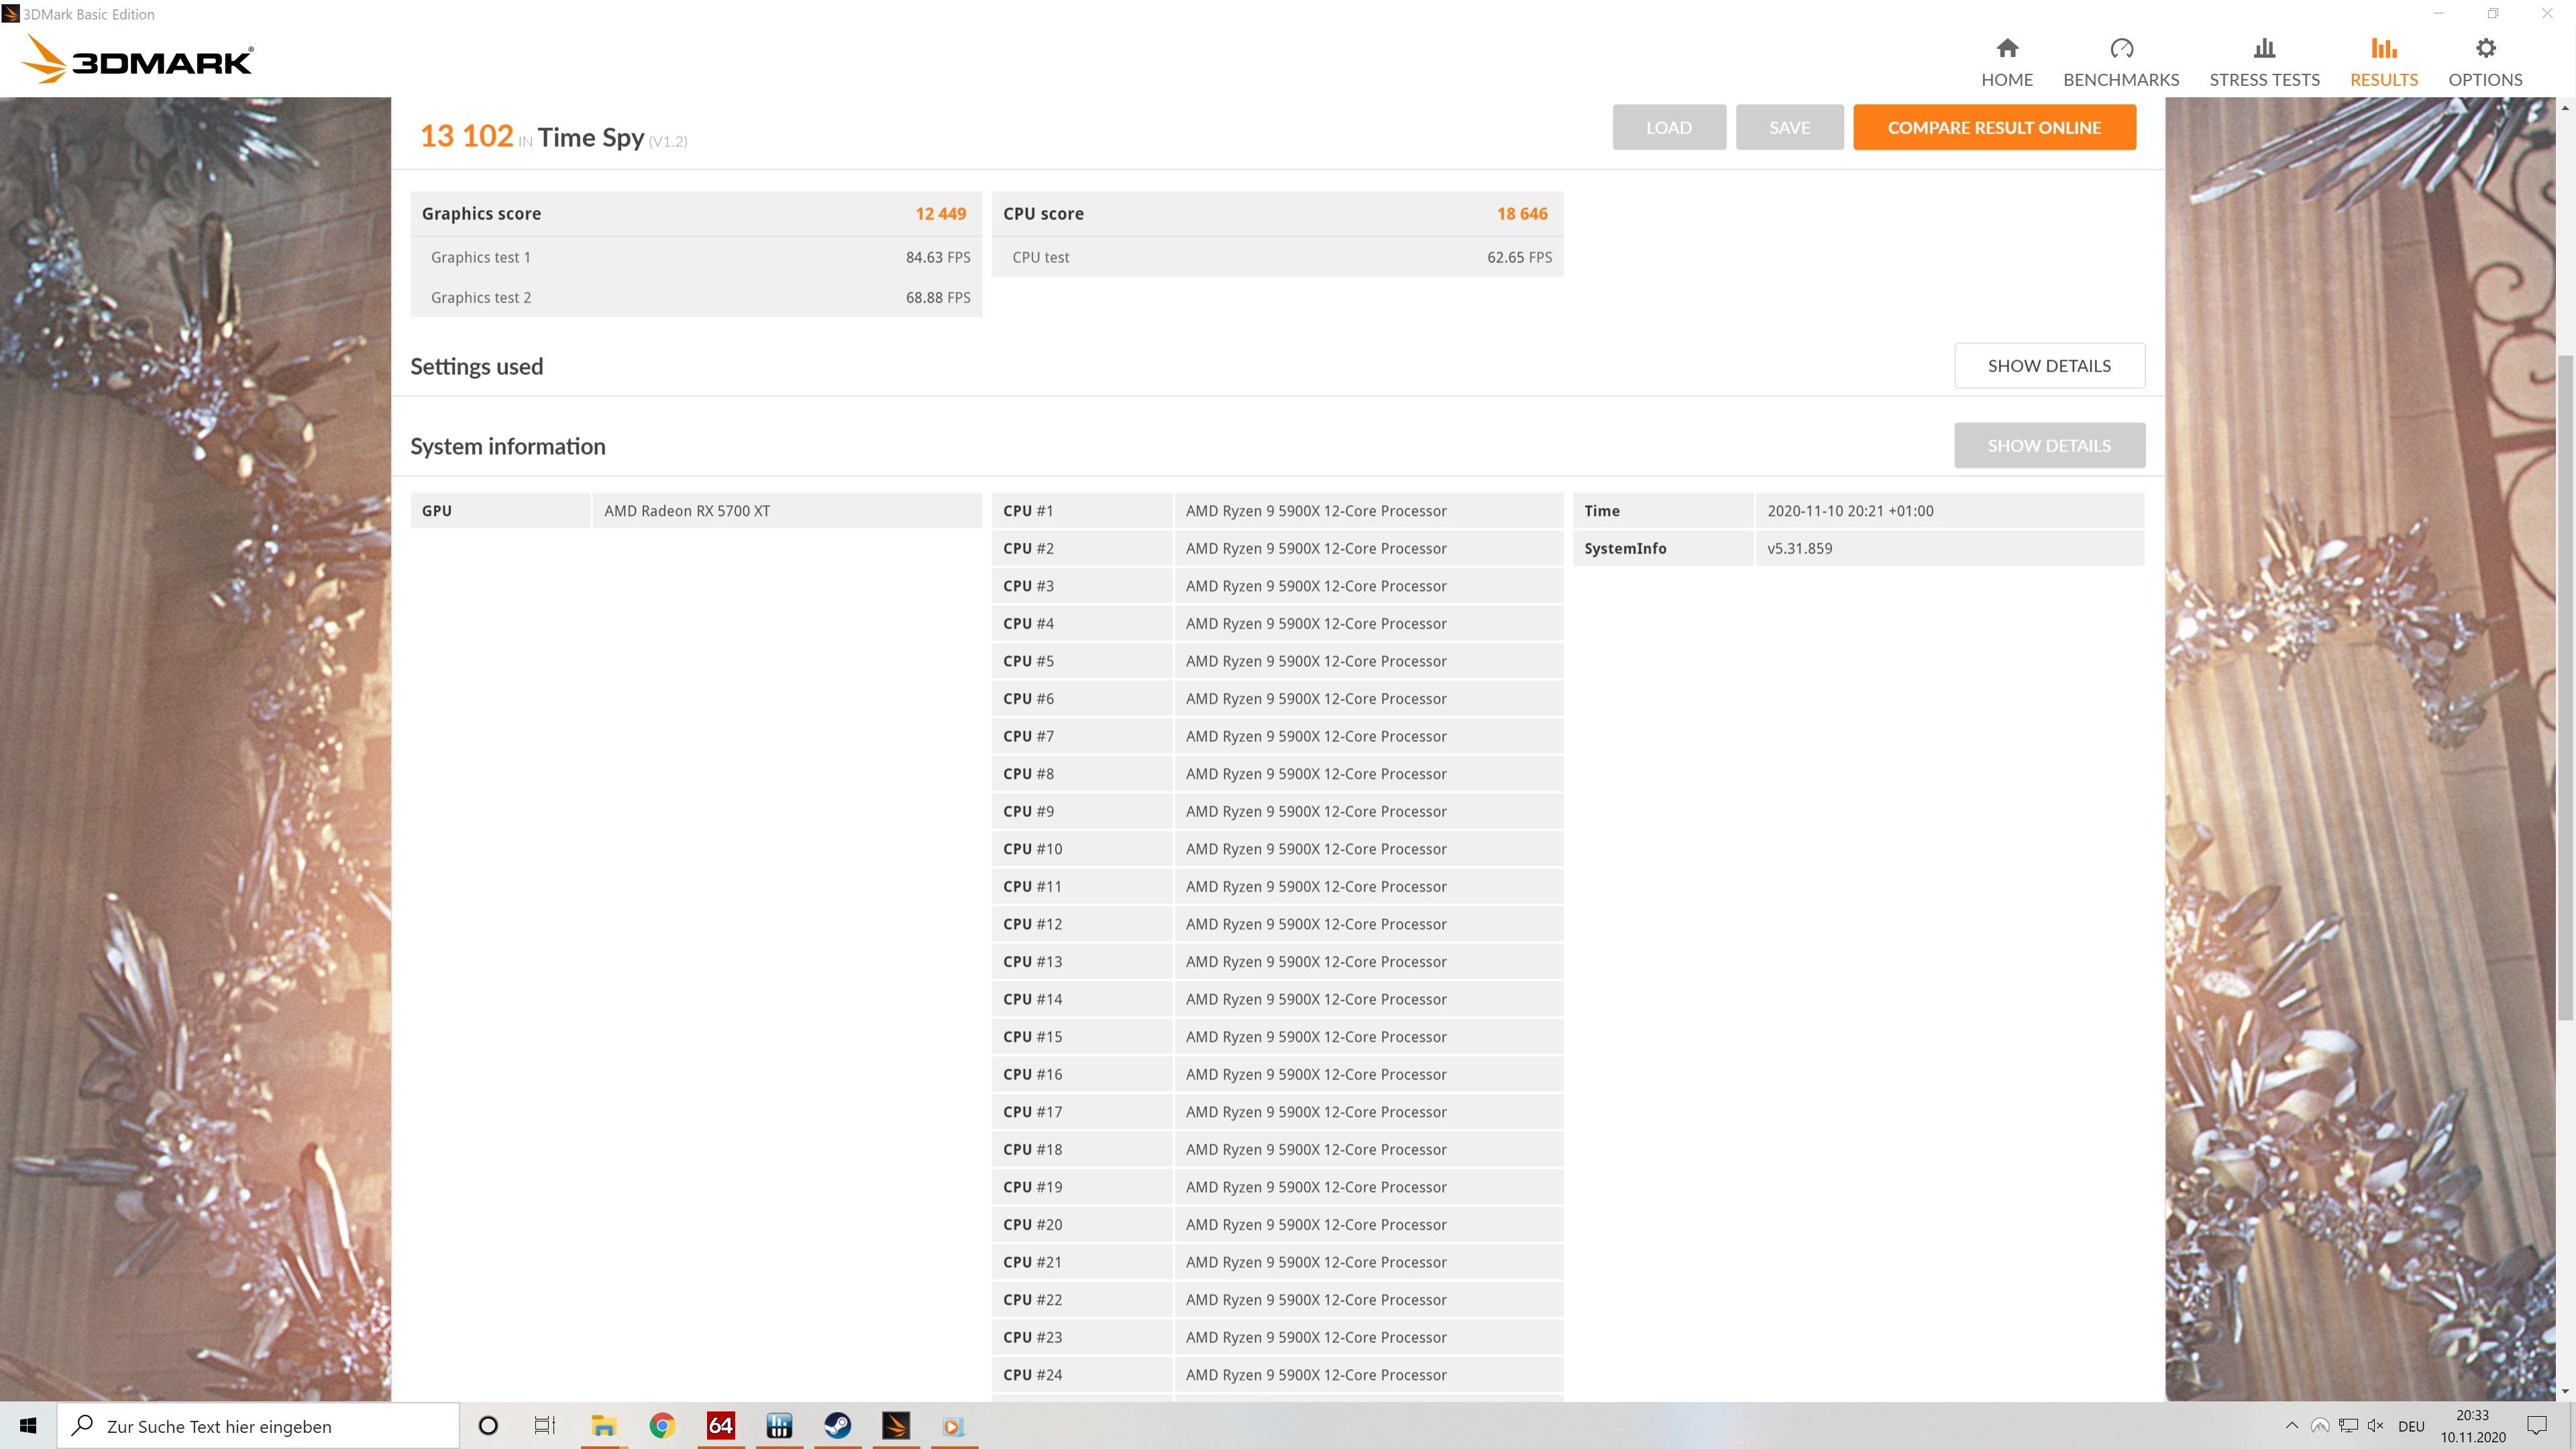Open Options gear icon
This screenshot has width=2576, height=1449.
2485,49
